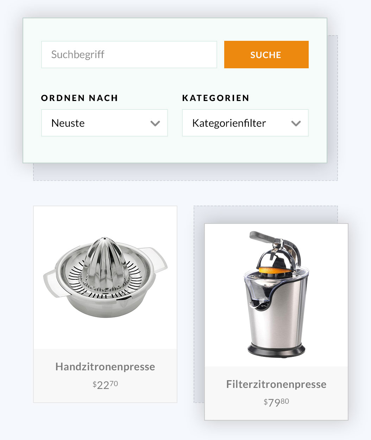Select the electric juicer product image

(276, 294)
